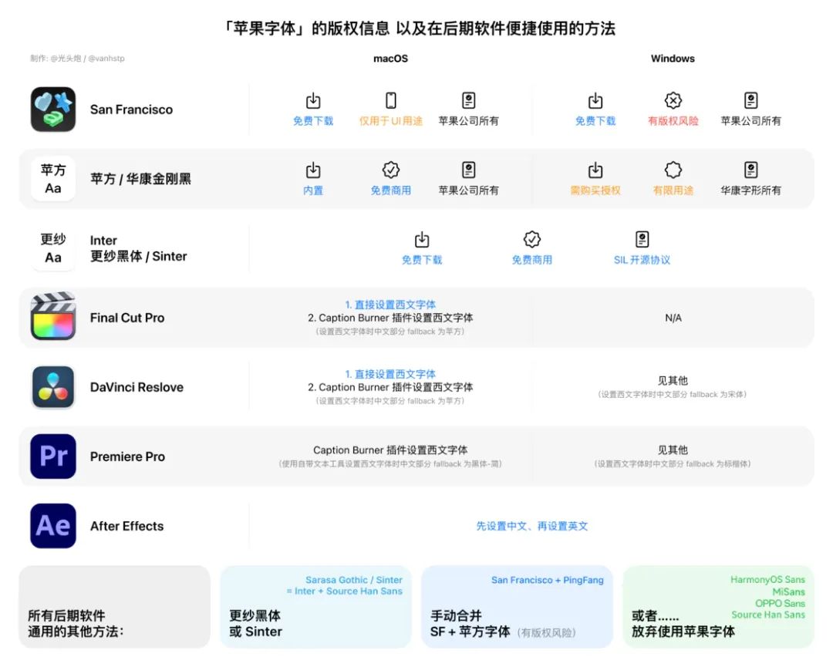Click 免费下载 under San Francisco macOS
The image size is (833, 667).
tap(313, 121)
